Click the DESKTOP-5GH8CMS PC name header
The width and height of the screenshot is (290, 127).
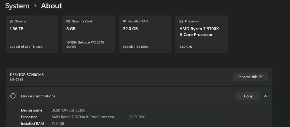27,75
